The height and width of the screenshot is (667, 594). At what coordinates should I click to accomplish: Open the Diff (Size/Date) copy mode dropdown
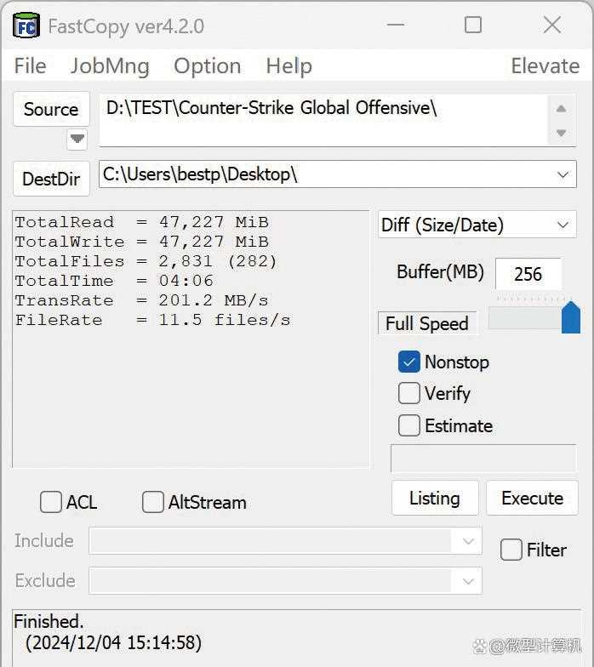pos(477,225)
